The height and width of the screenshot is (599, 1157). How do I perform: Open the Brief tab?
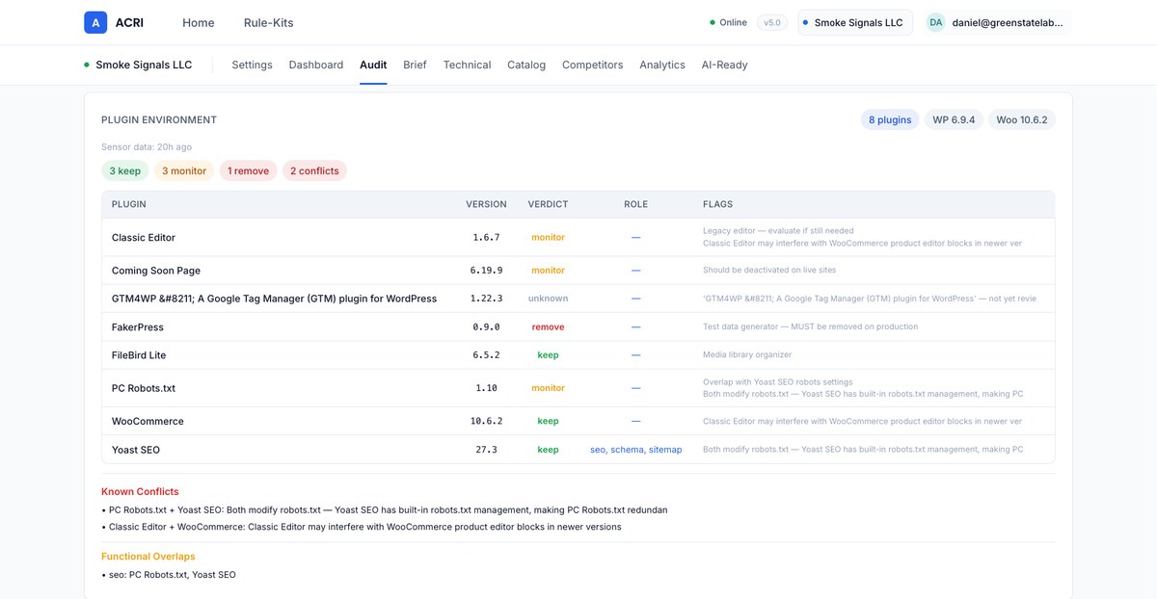pyautogui.click(x=415, y=65)
